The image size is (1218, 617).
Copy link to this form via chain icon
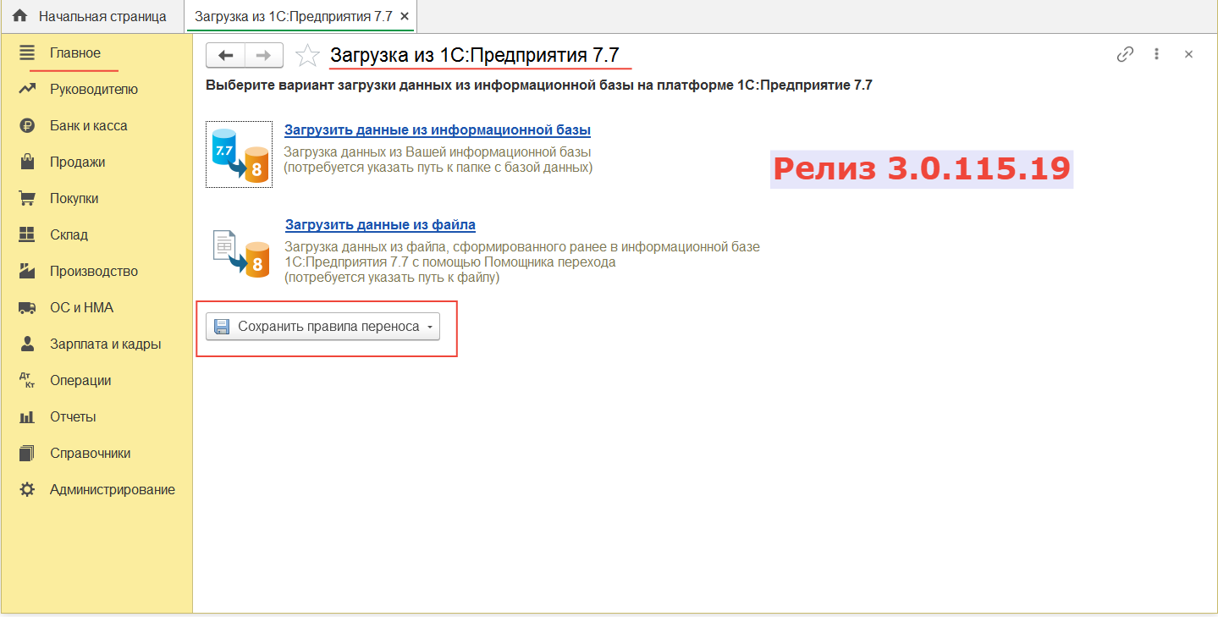(x=1125, y=54)
